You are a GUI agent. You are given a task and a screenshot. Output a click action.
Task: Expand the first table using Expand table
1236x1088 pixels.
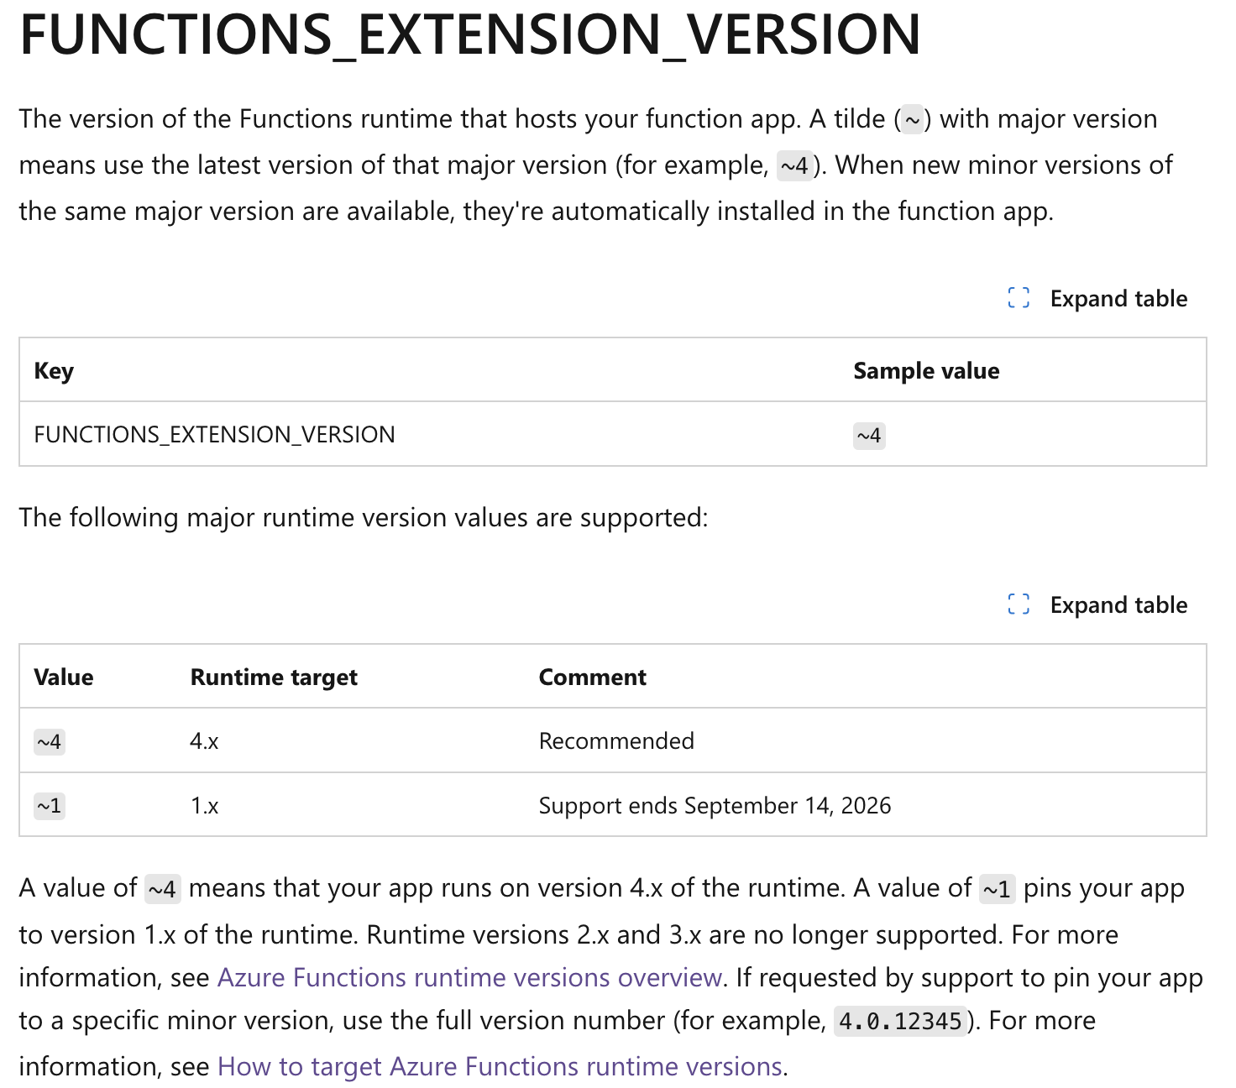click(1118, 298)
